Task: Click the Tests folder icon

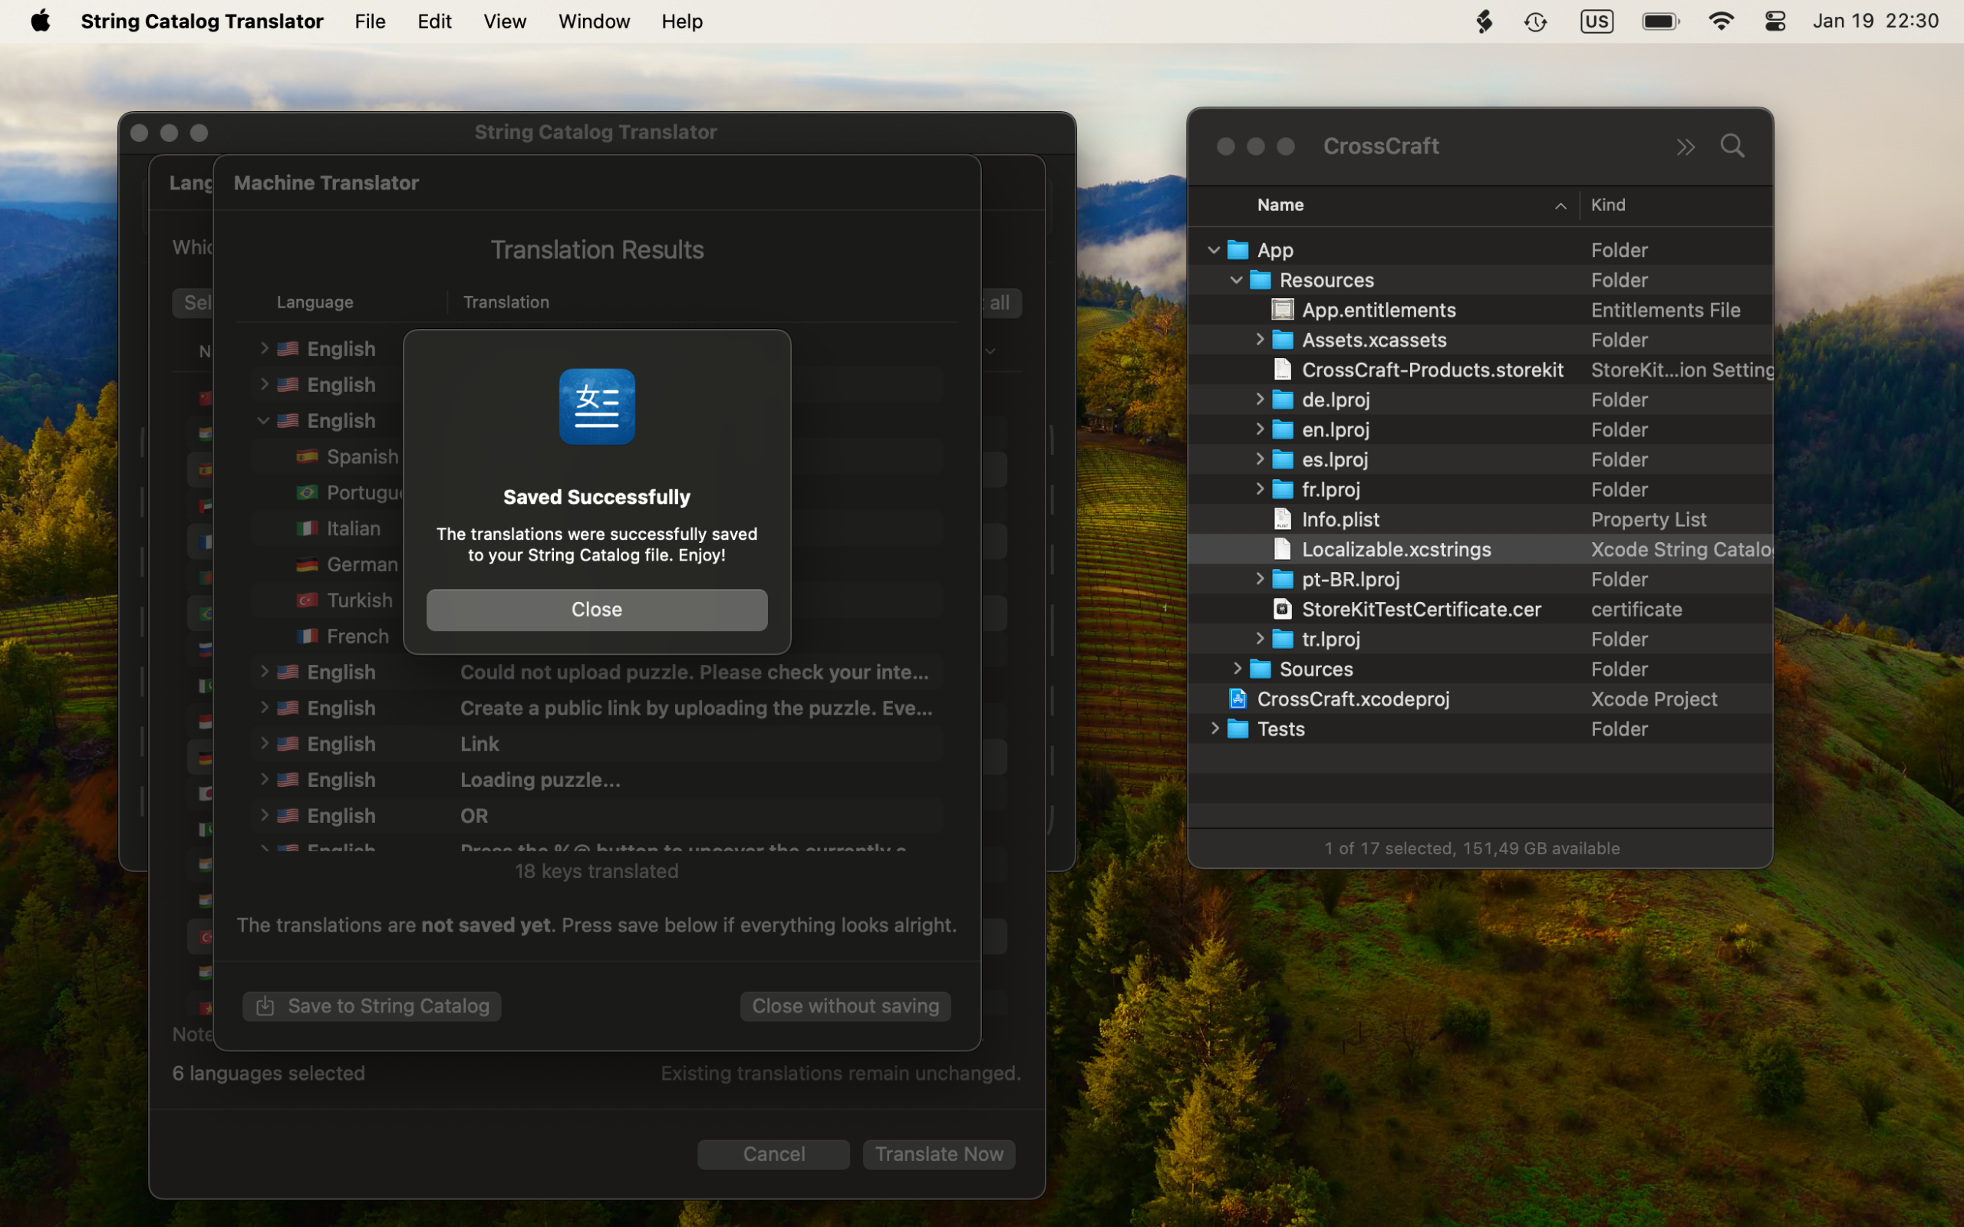Action: pyautogui.click(x=1237, y=729)
